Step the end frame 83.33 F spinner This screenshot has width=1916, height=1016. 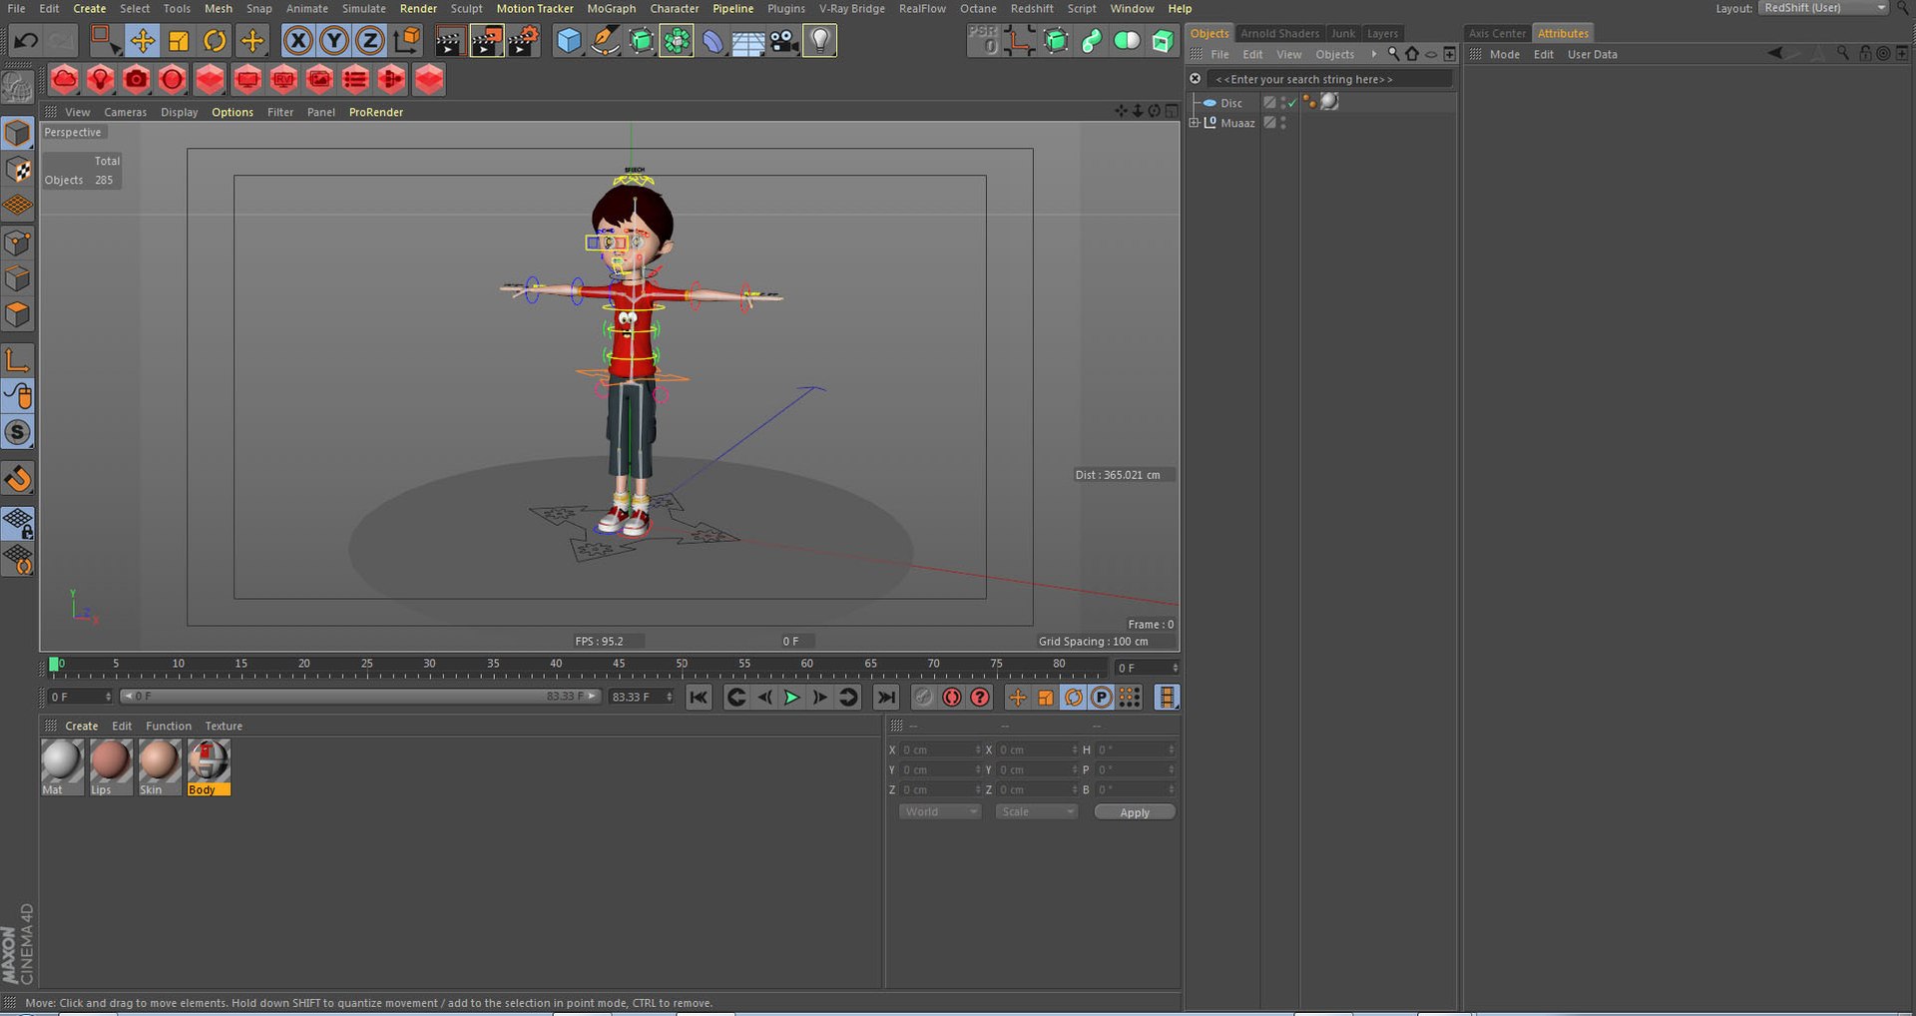click(669, 697)
